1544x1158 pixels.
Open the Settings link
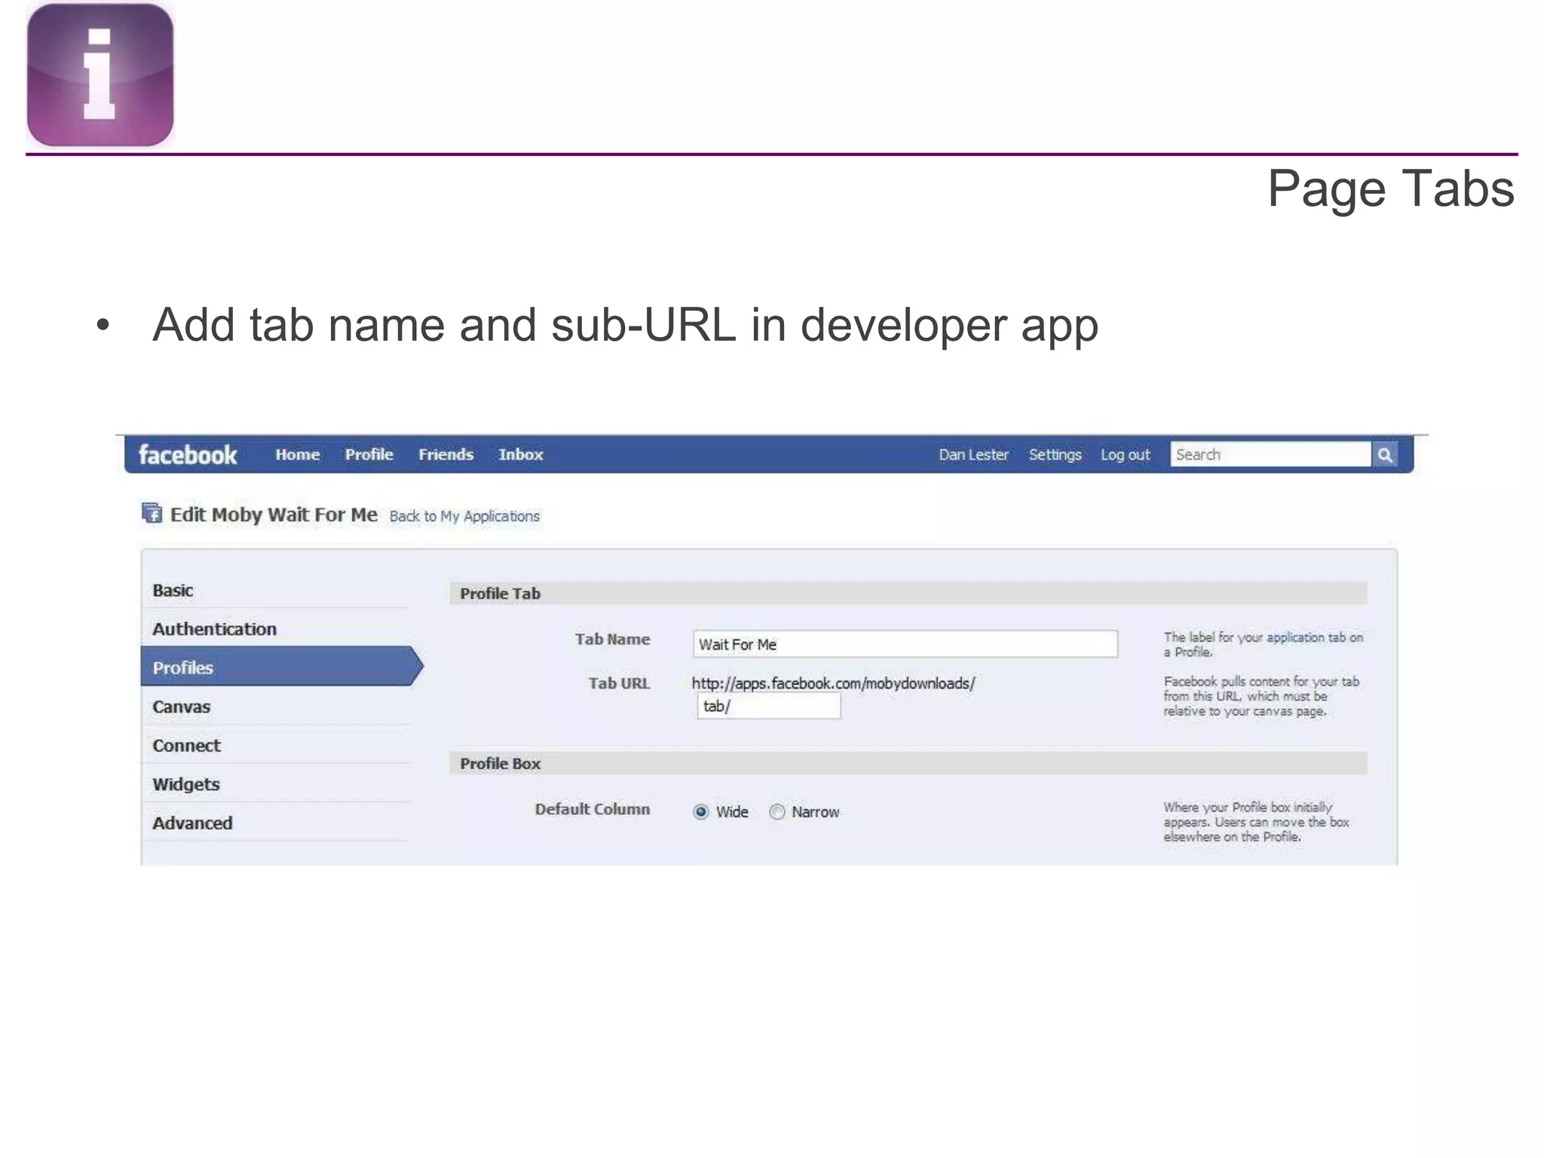[x=1055, y=455]
